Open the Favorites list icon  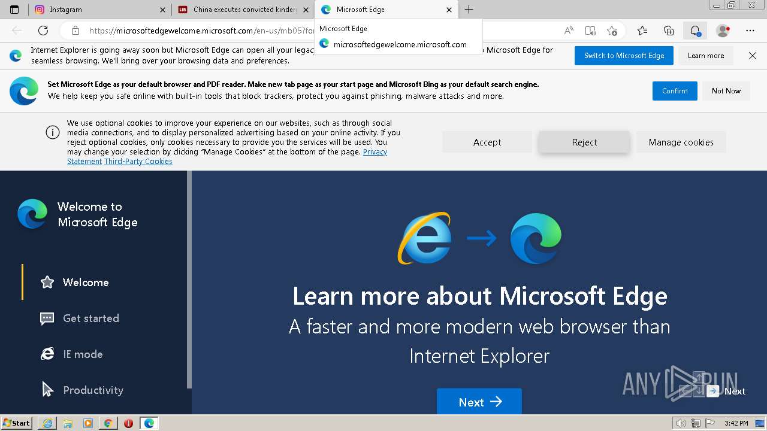point(642,31)
